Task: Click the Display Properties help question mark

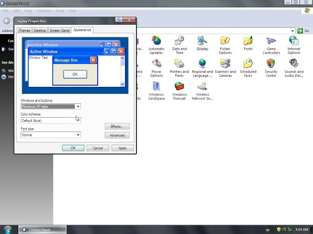Action: coord(119,19)
